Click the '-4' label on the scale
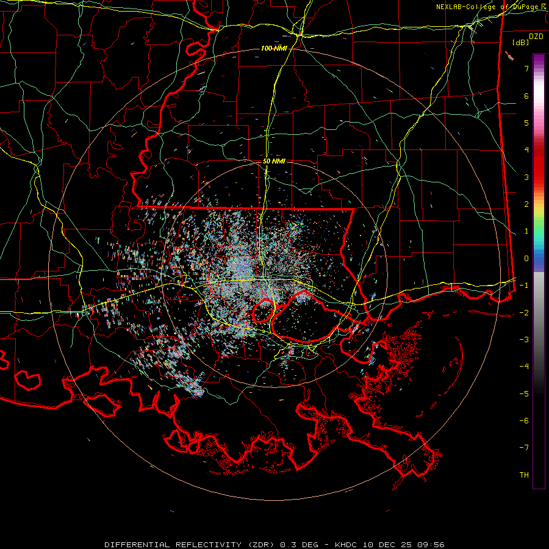The height and width of the screenshot is (549, 549). (x=524, y=367)
